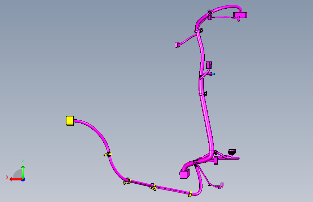Screen dimensions: 313x202
Task: Select the yellow clip on the curved cable below the yellow connector
Action: (108, 154)
